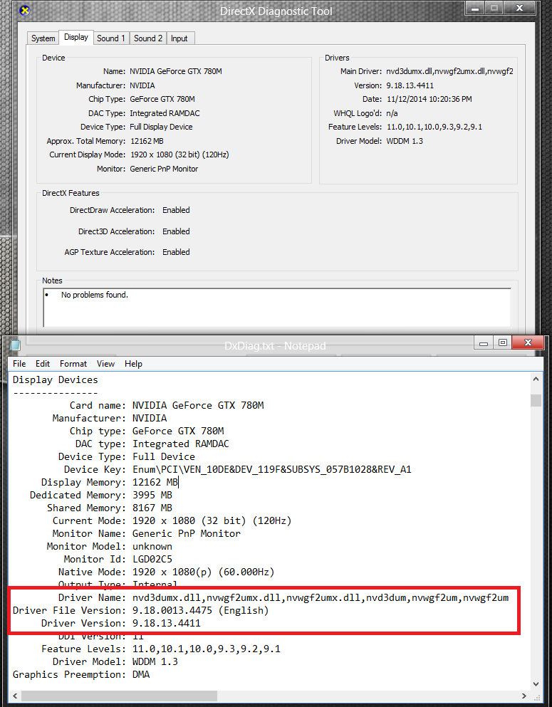Click Notepad vertical scrollbar up arrow
Screen dimensions: 552x707
click(536, 379)
